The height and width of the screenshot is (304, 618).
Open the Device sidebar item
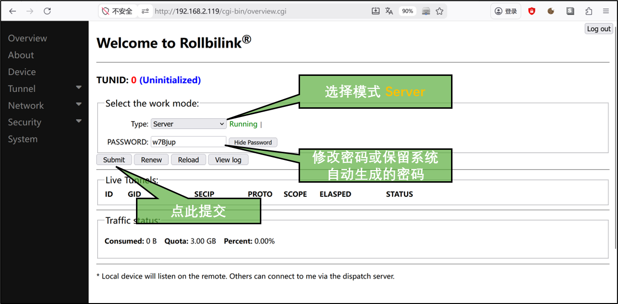(22, 72)
